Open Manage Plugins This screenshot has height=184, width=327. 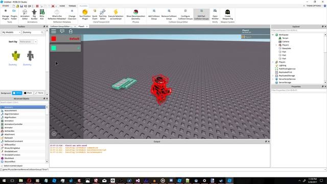(6, 14)
